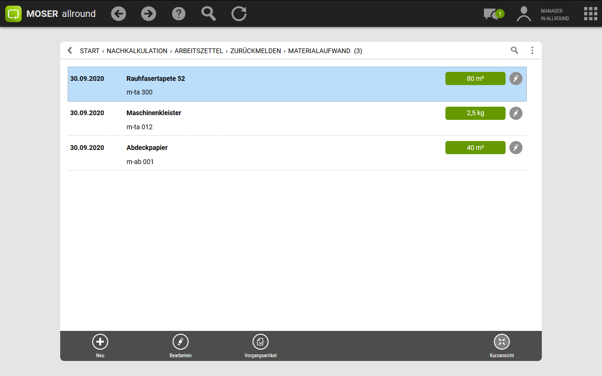Open help via the question mark icon
The height and width of the screenshot is (376, 602).
coord(179,14)
